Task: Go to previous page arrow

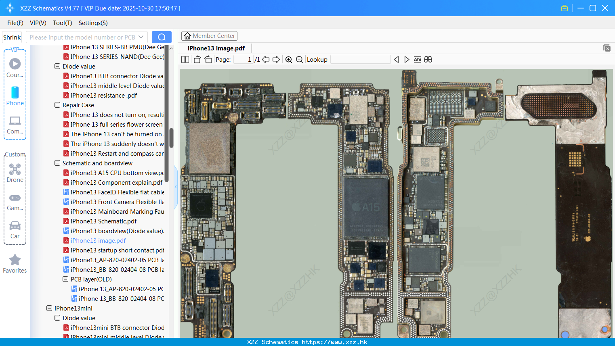Action: pyautogui.click(x=266, y=60)
